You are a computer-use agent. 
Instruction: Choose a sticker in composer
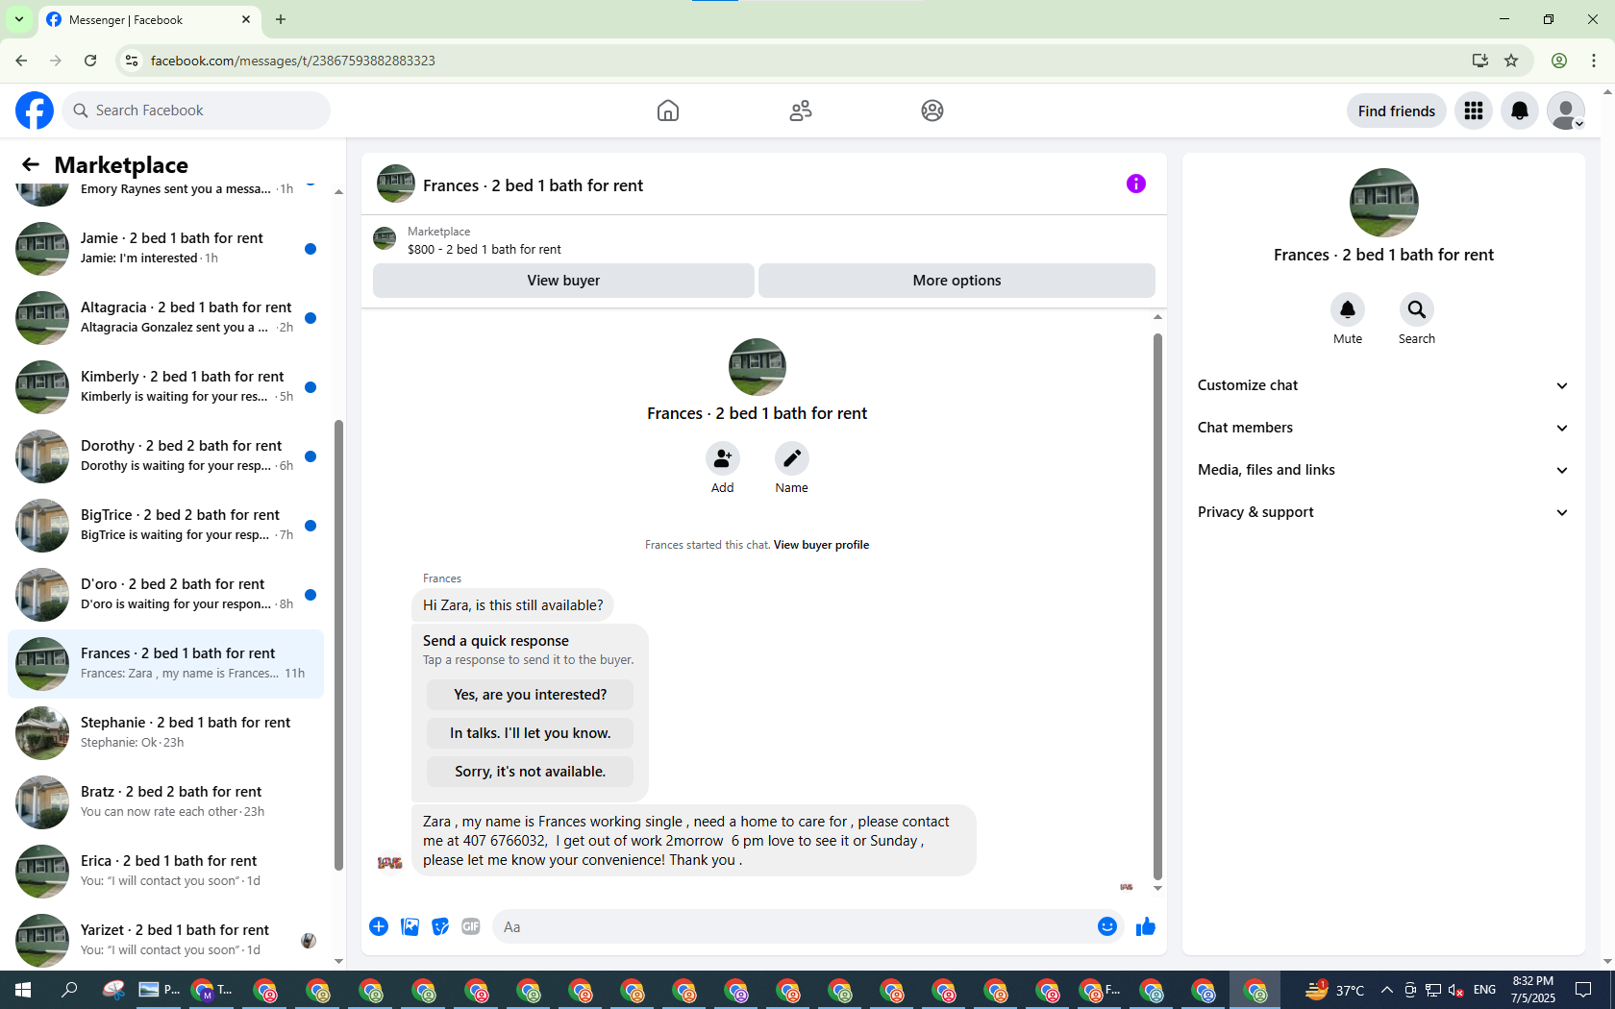(440, 926)
